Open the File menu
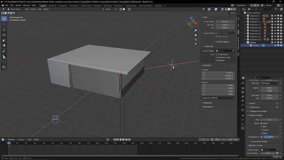The width and height of the screenshot is (284, 160). pos(7,5)
